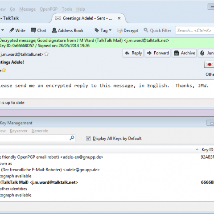Sort keys by the Key ID column
Screen dimensions: 214x214
pos(208,150)
